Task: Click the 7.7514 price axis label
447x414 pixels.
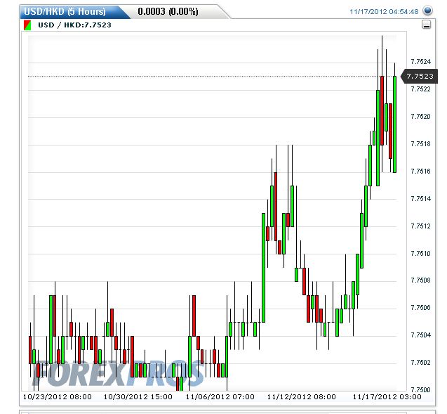Action: click(x=420, y=199)
